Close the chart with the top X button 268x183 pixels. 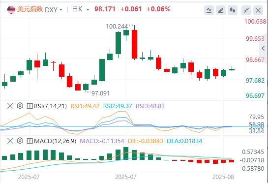tap(258, 10)
